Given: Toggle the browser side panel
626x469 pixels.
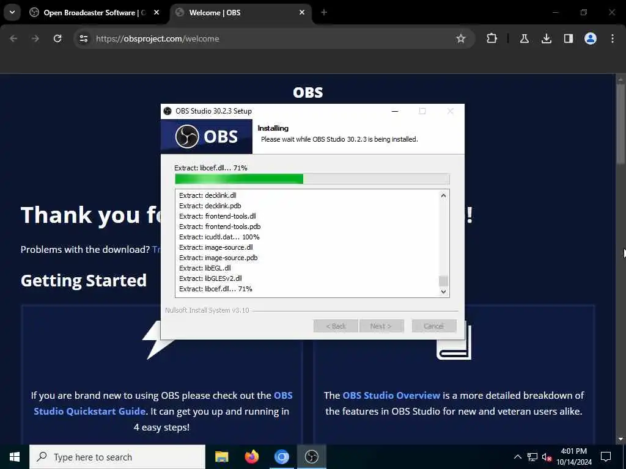Looking at the screenshot, I should pos(568,38).
